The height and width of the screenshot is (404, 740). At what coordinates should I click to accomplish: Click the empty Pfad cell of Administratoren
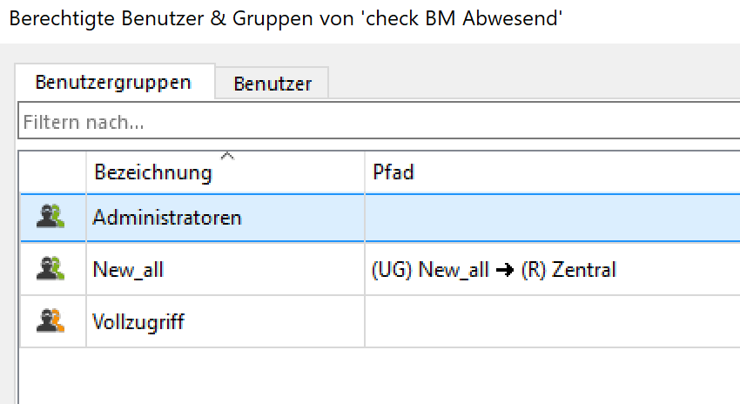pos(548,217)
